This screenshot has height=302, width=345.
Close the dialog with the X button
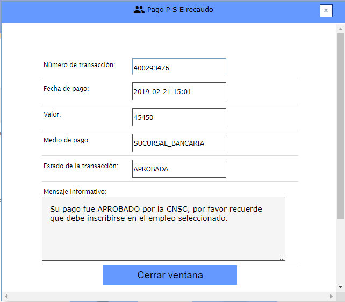(x=326, y=10)
